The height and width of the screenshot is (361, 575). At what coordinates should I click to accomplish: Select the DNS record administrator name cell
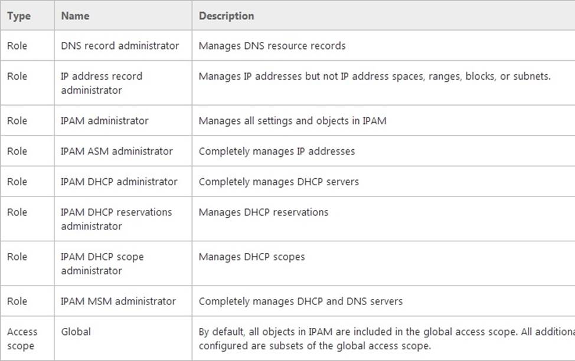click(x=120, y=45)
